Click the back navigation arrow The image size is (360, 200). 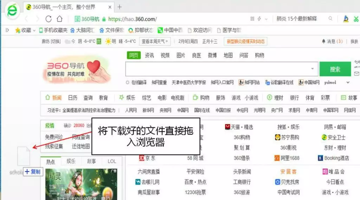[27, 19]
